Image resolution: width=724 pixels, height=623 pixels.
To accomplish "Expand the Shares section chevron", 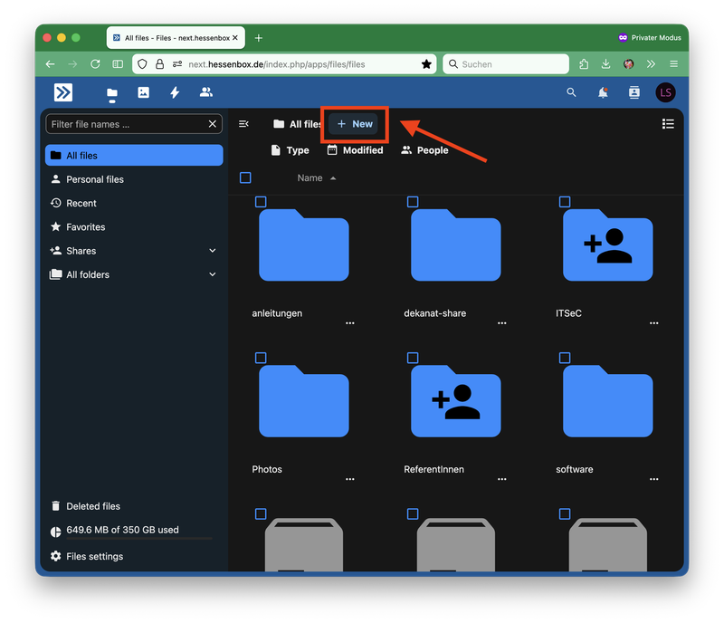I will tap(213, 251).
